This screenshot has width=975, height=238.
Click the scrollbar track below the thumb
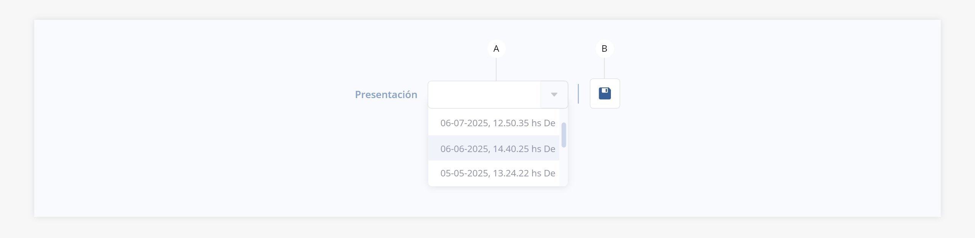pos(564,167)
